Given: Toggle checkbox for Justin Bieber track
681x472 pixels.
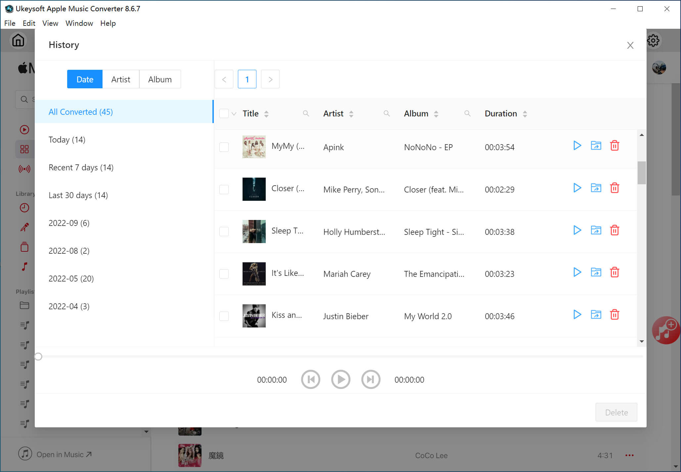Looking at the screenshot, I should (x=224, y=316).
